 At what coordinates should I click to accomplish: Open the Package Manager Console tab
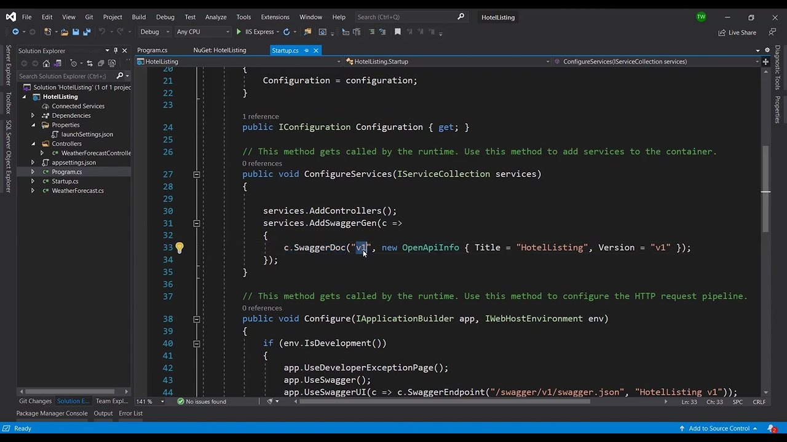point(52,413)
